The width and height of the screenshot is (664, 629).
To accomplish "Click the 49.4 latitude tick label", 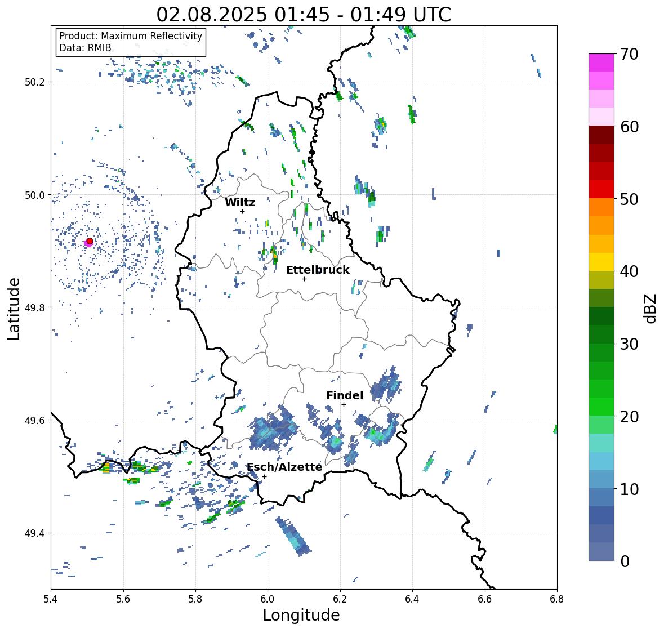I will [x=35, y=533].
